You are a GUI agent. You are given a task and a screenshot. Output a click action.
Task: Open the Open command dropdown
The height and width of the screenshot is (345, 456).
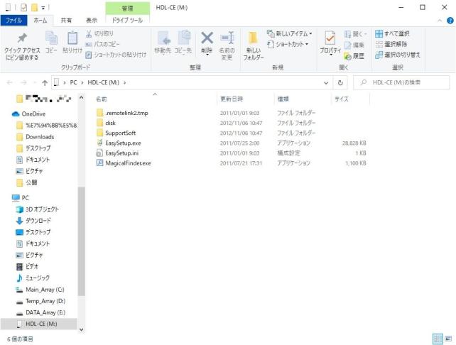point(356,34)
